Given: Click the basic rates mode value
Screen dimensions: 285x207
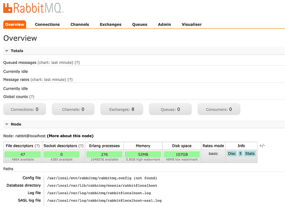Looking at the screenshot, I should [x=213, y=153].
